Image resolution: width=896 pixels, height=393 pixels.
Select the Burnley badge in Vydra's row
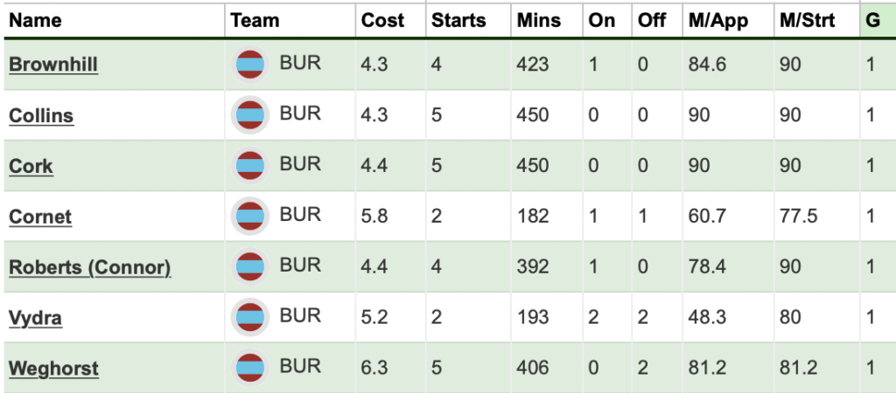coord(249,316)
